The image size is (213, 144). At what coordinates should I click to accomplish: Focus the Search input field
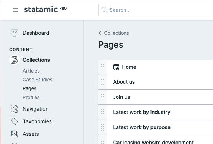[x=156, y=10]
